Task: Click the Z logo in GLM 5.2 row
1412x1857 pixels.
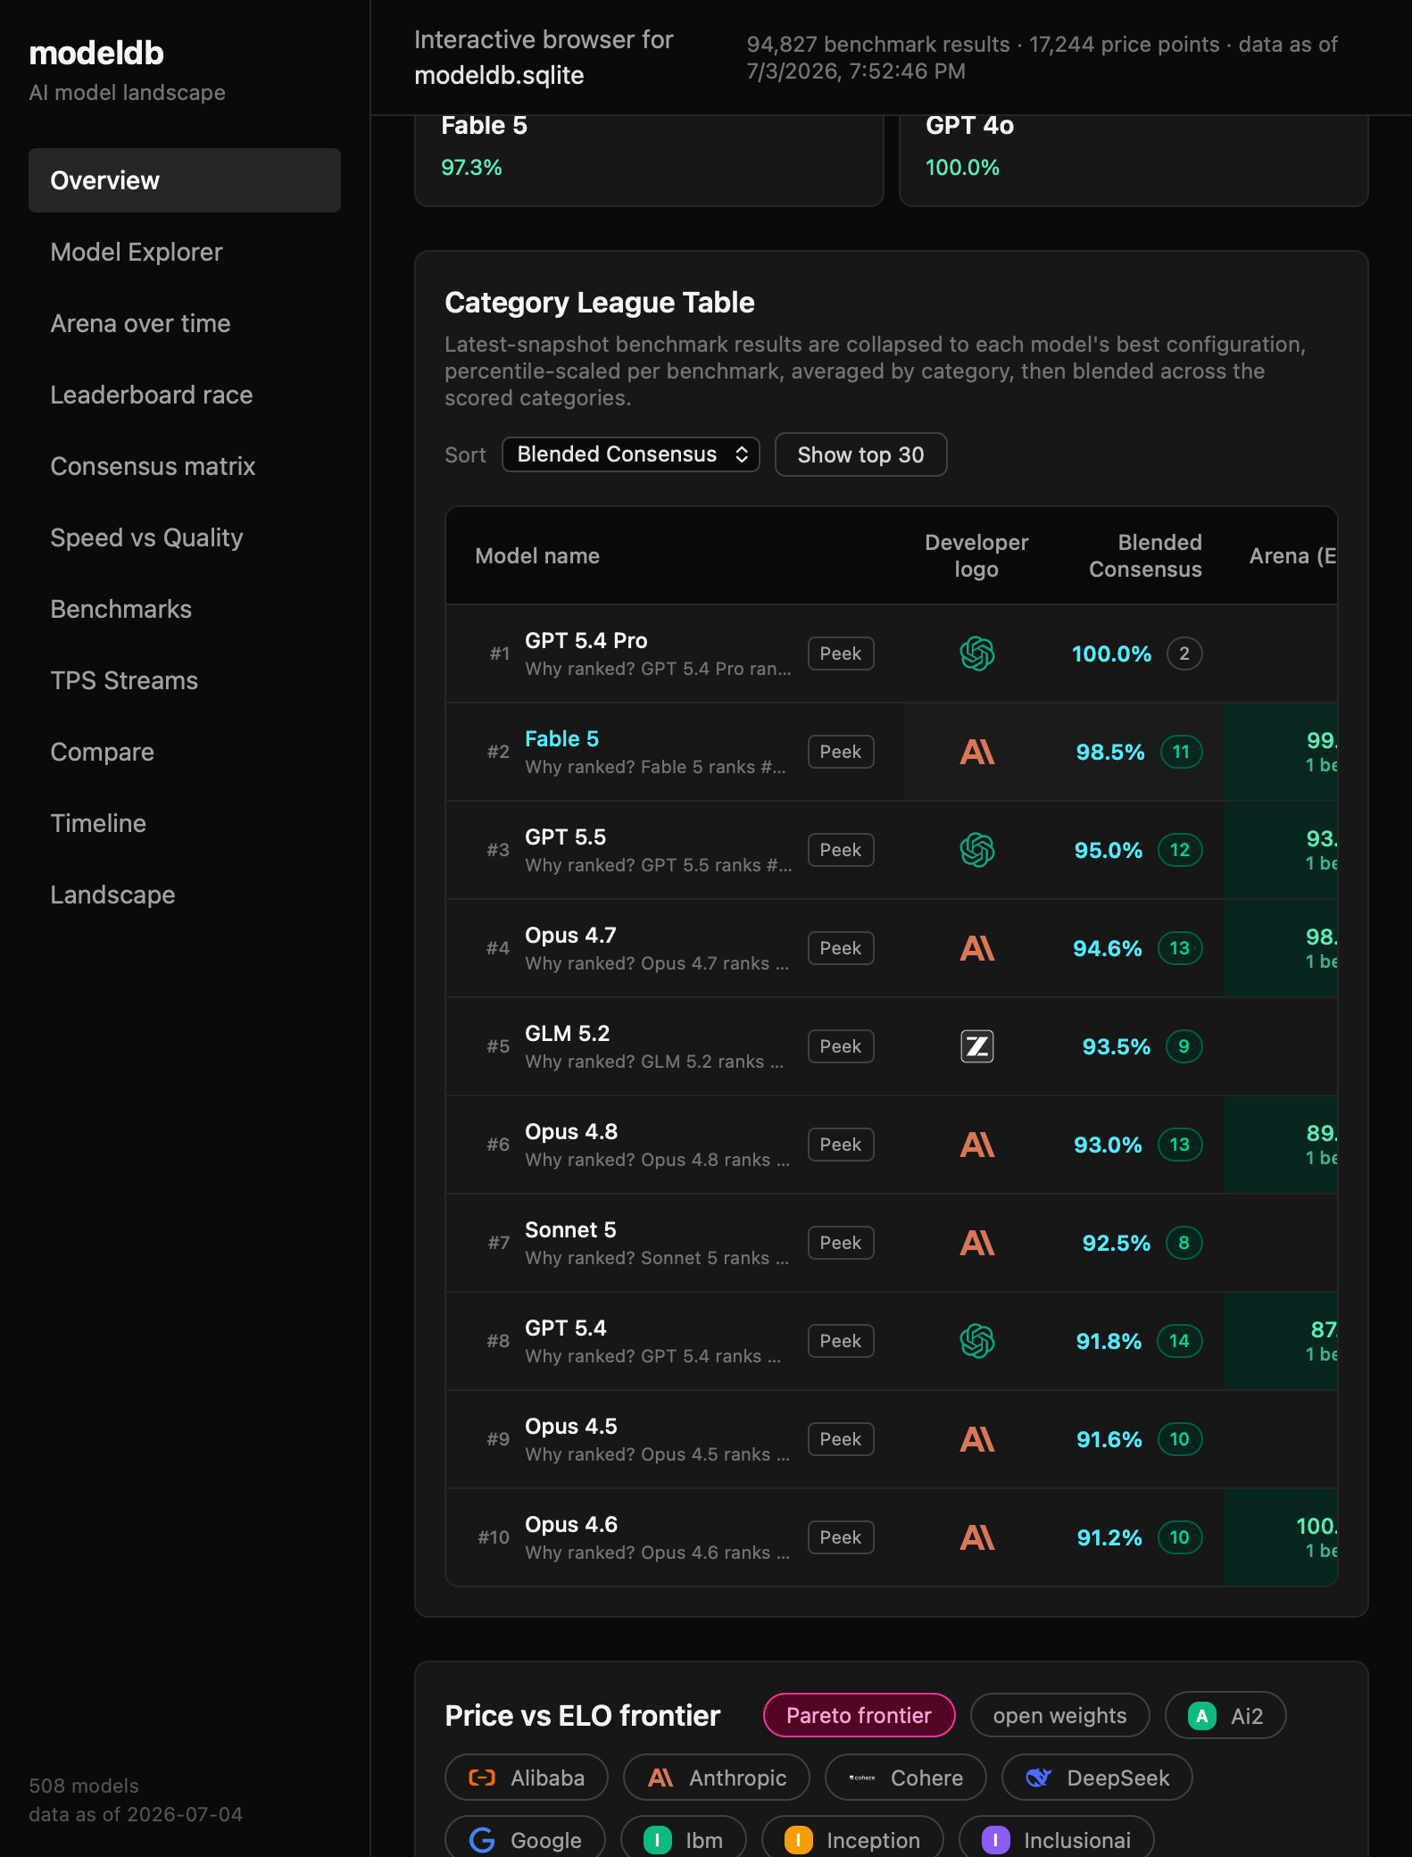Action: 976,1046
